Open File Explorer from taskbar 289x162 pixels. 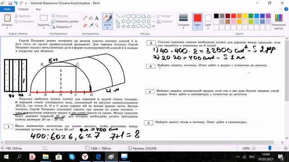[x=46, y=157]
